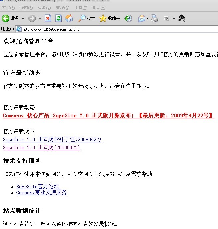Open the 帮助(H) menu

[x=99, y=8]
